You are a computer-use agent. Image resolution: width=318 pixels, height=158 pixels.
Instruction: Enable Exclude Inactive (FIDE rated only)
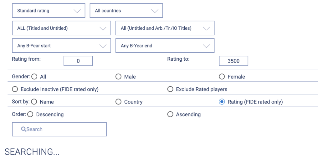click(15, 89)
